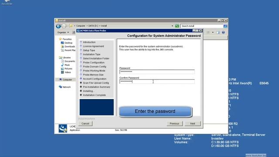
Task: Click the Setup Type installer step
Action: pyautogui.click(x=89, y=51)
